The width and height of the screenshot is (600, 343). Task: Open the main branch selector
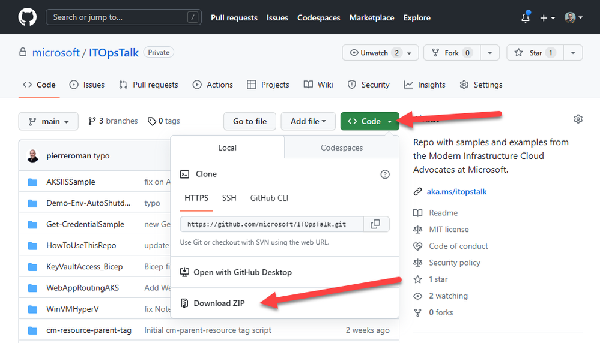[x=49, y=121]
